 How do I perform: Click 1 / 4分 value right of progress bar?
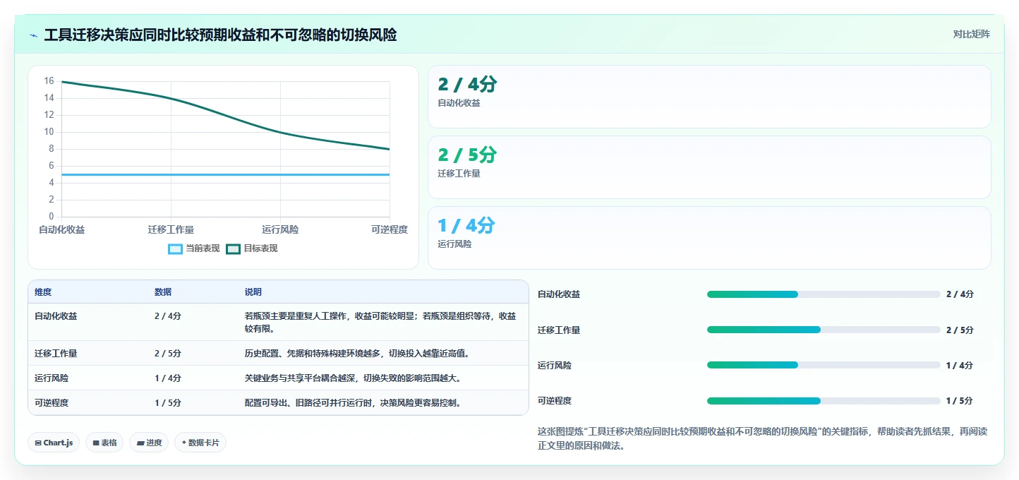click(x=960, y=365)
